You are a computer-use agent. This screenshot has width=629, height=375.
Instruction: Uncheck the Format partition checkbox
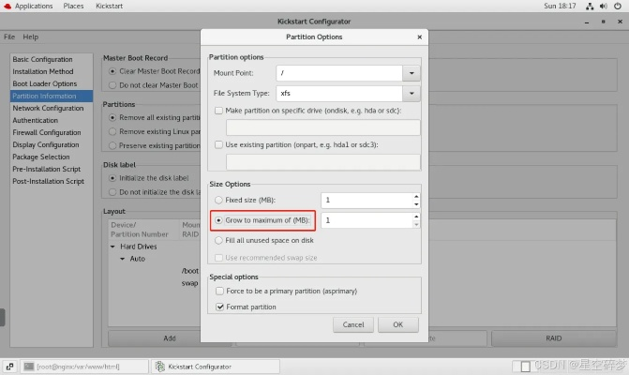point(219,307)
